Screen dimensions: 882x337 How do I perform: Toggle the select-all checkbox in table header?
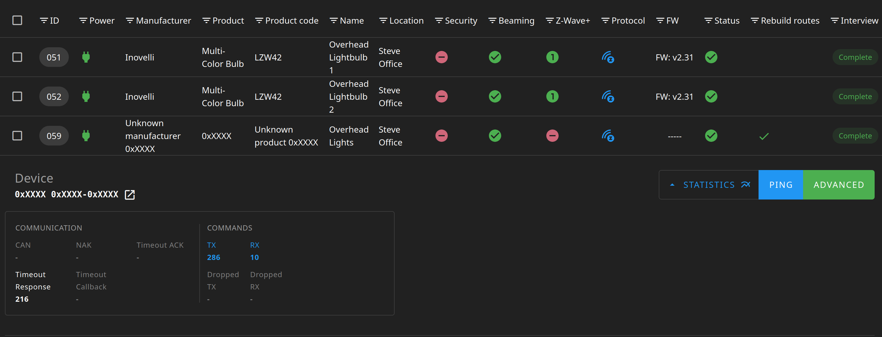click(17, 21)
